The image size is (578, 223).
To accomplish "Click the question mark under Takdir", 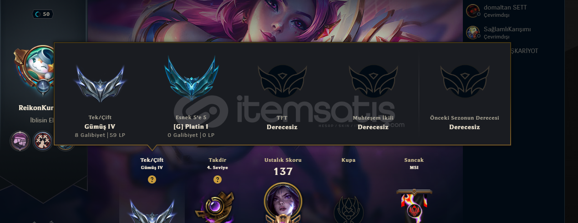I will click(x=218, y=179).
